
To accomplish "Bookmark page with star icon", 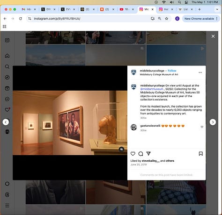I will [167, 19].
